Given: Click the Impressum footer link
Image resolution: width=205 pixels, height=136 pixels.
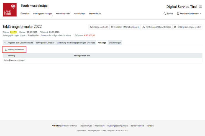Looking at the screenshot, I should click(99, 126).
